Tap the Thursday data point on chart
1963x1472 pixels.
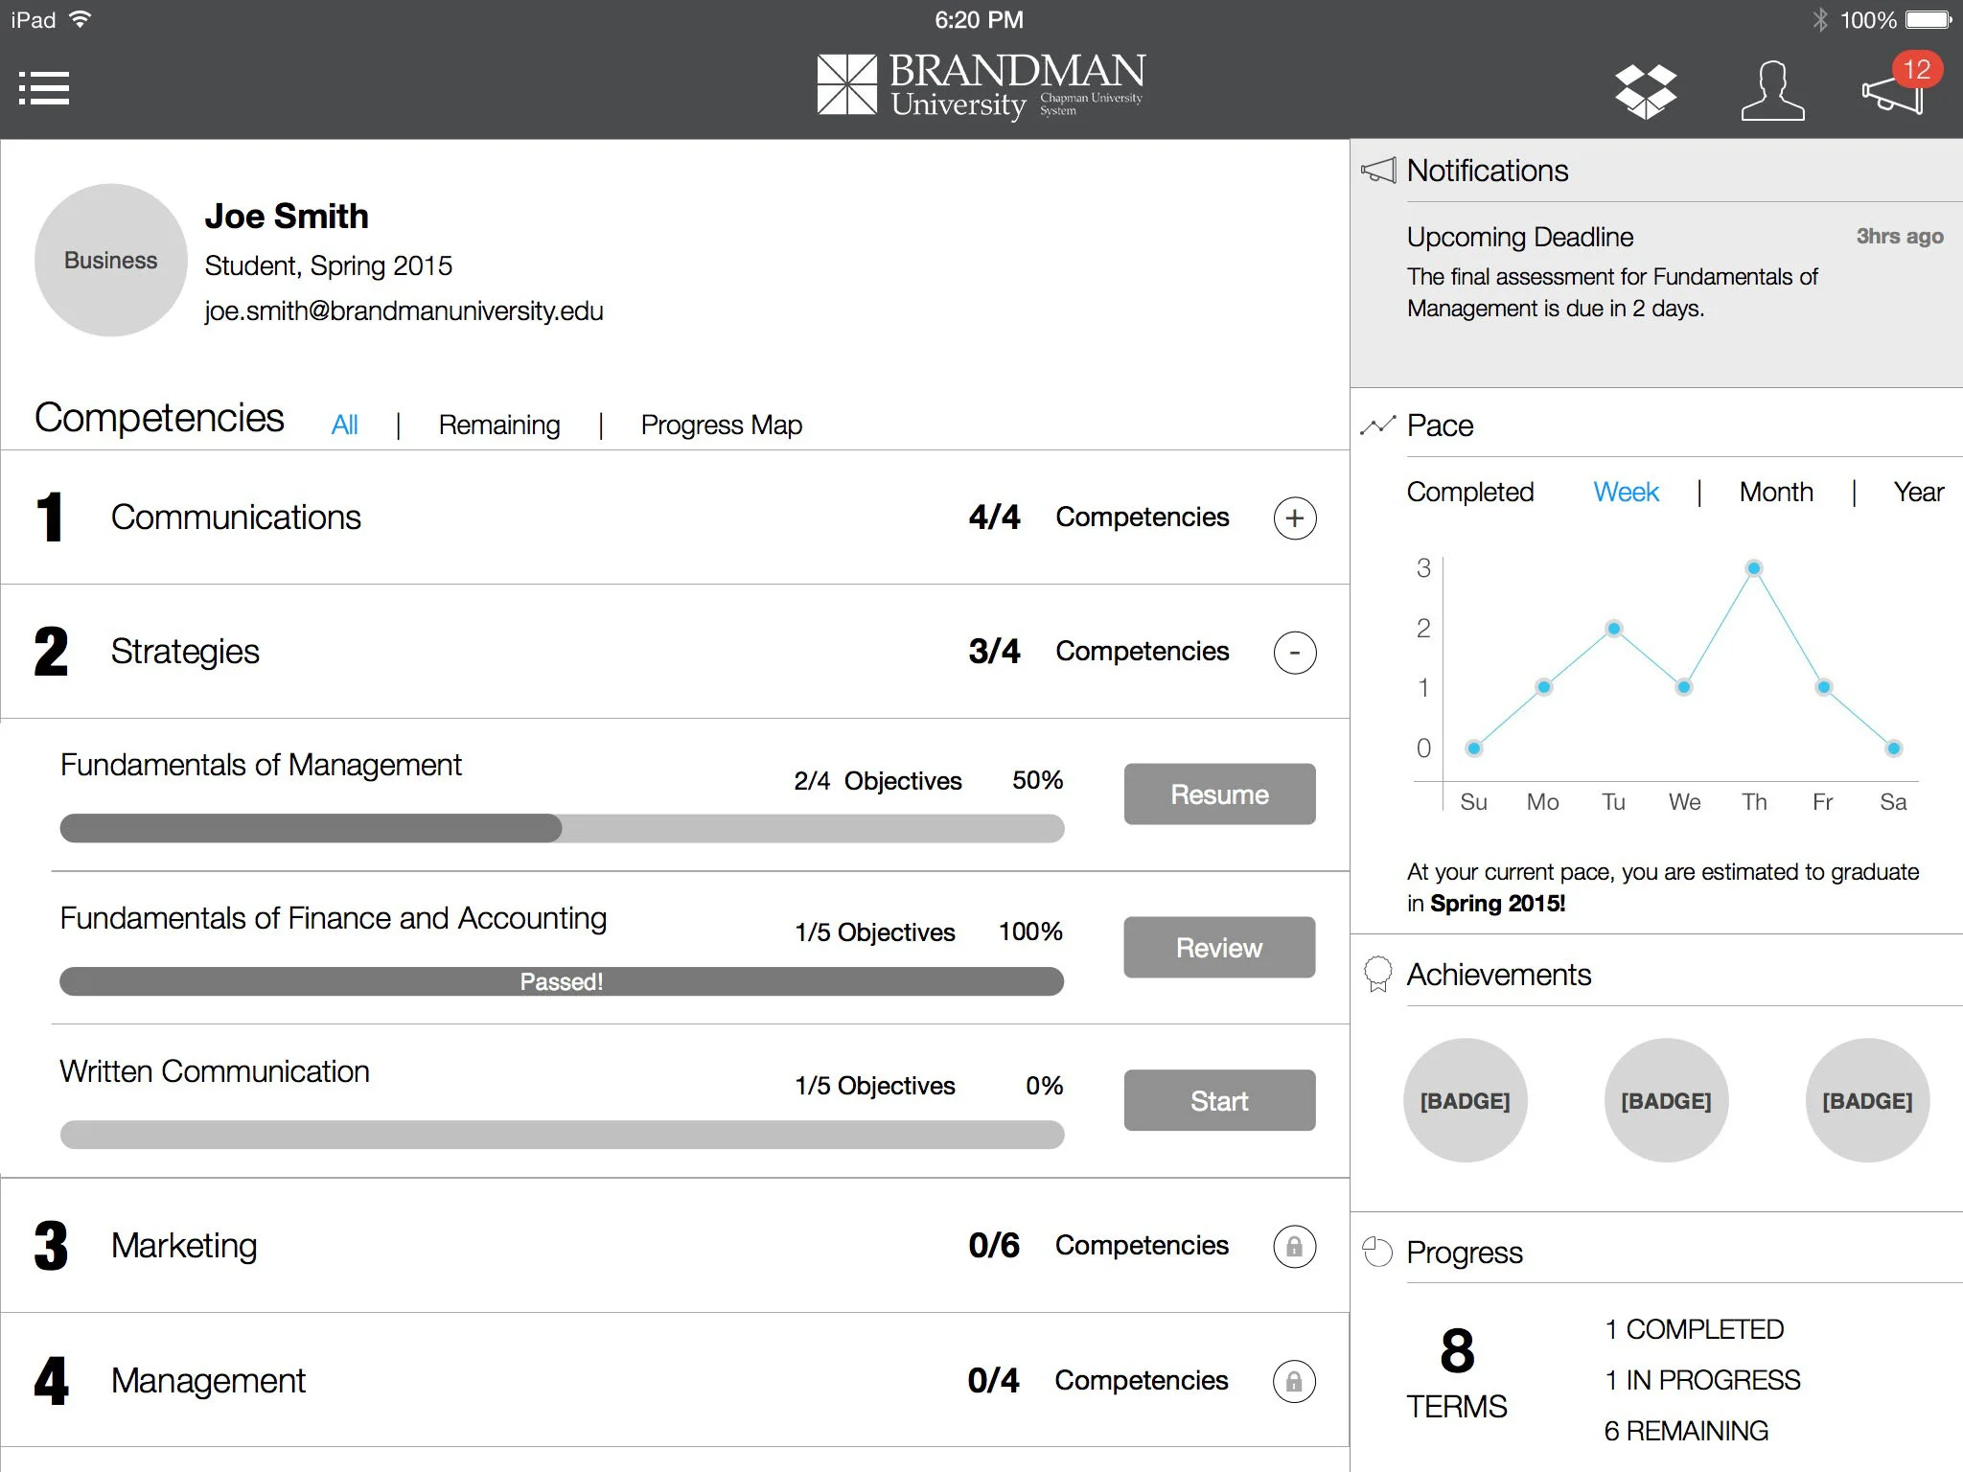1754,568
